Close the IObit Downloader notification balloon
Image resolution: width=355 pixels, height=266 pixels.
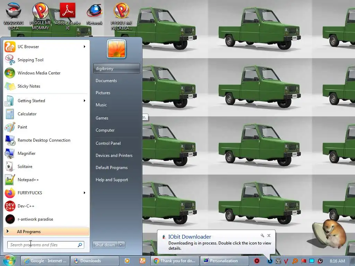point(269,236)
